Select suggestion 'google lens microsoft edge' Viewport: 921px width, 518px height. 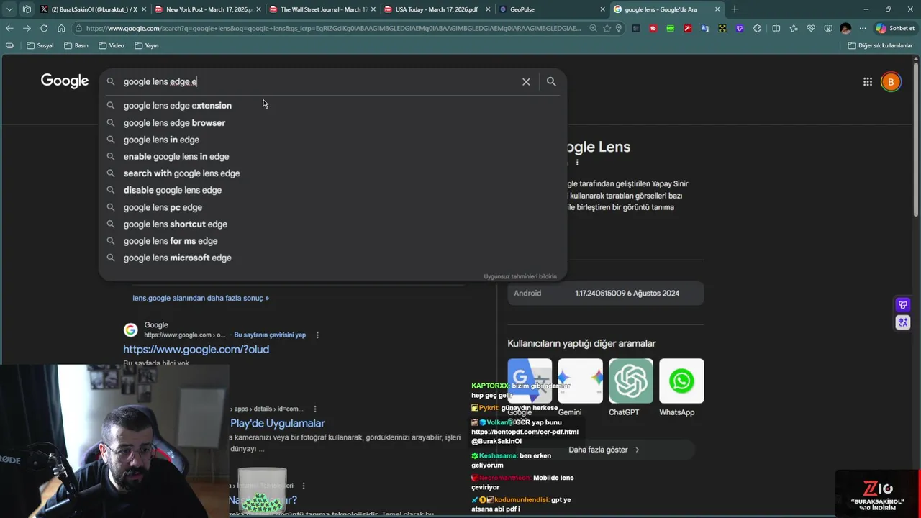click(x=332, y=258)
